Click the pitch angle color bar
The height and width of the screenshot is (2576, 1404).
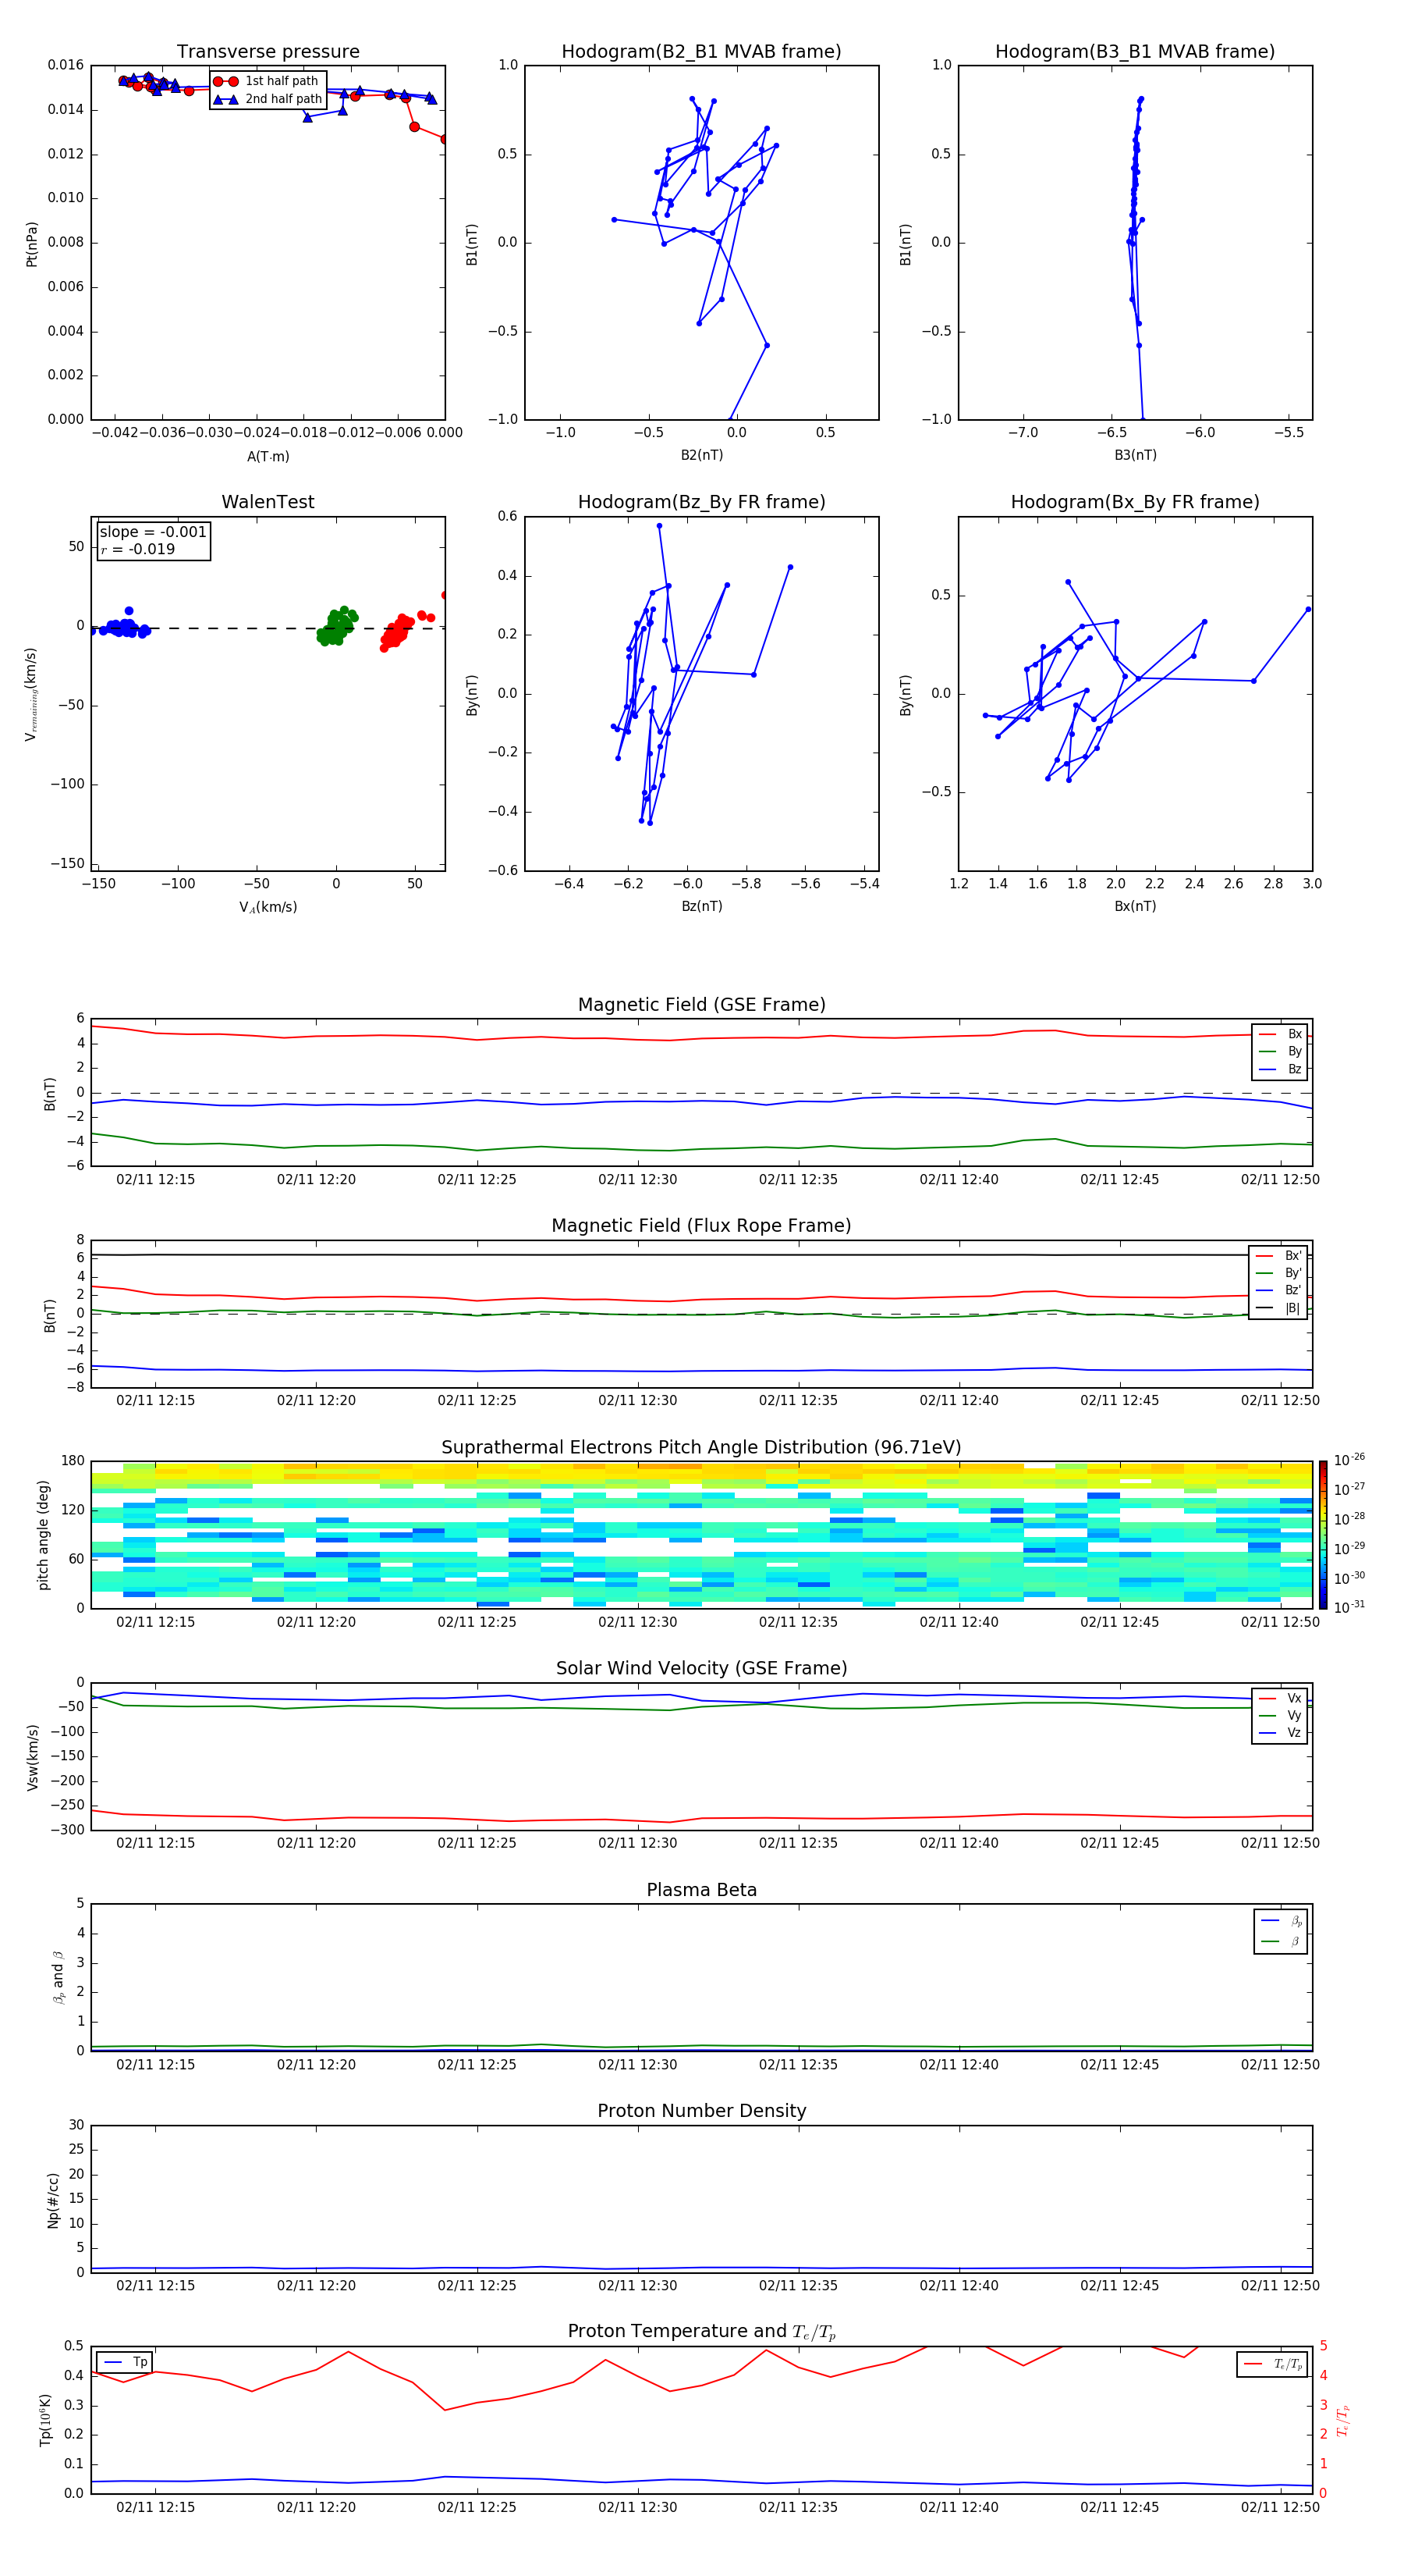(x=1323, y=1535)
